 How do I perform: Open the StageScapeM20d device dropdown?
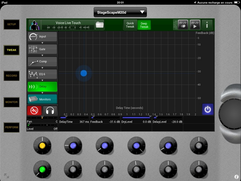coord(120,12)
